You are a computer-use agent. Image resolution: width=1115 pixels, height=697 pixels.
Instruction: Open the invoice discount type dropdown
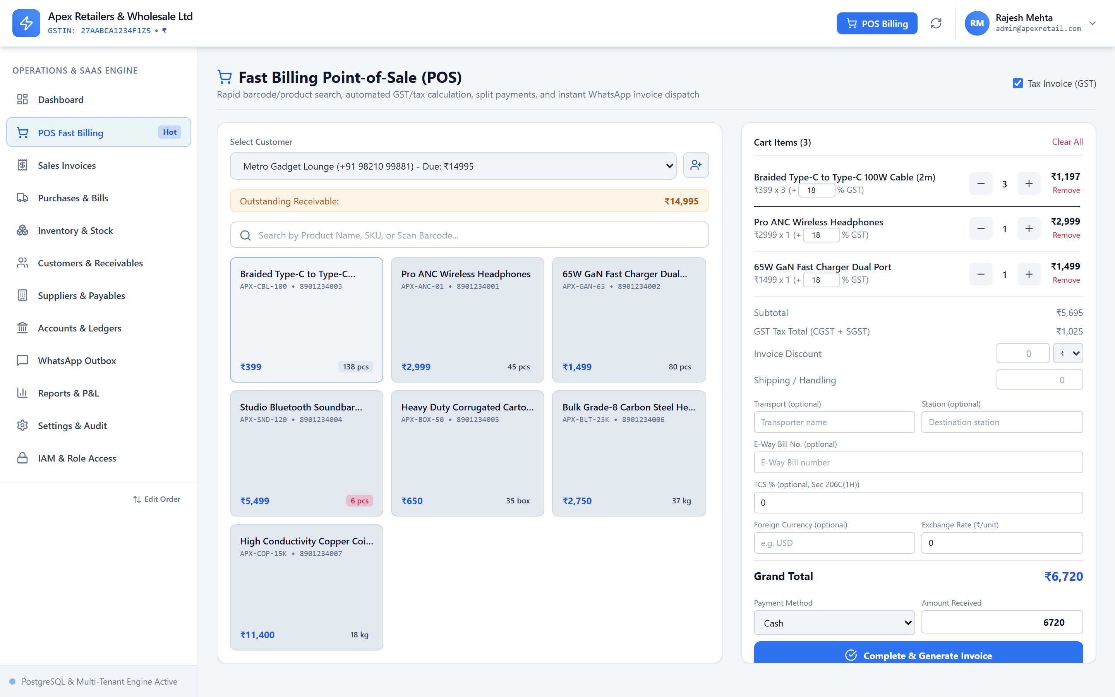click(x=1067, y=354)
